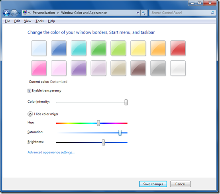Viewport: 220px width, 194px height.
Task: Click the Color intensity slider thumb
Action: tap(126, 102)
